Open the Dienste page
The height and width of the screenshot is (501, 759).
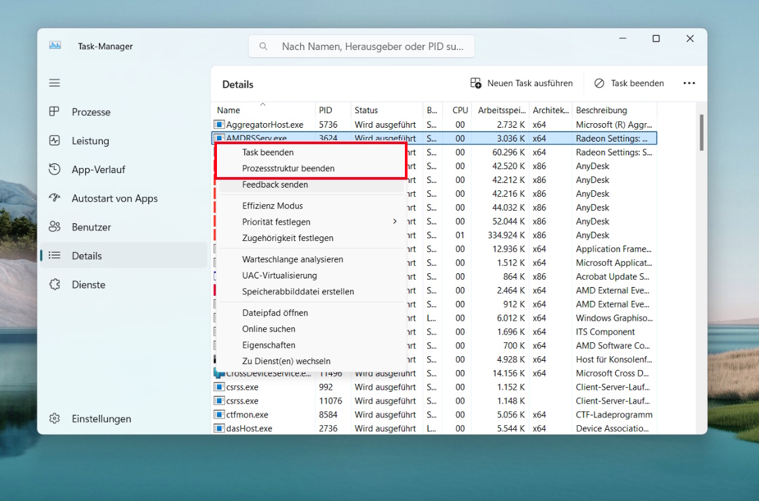pos(124,284)
